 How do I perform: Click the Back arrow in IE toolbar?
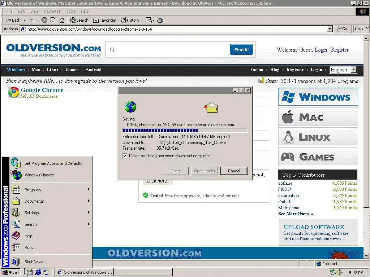[13, 20]
